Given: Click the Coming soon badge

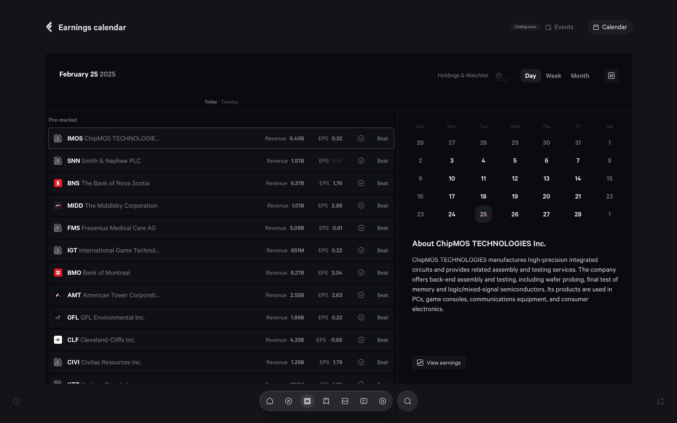Looking at the screenshot, I should [x=525, y=27].
